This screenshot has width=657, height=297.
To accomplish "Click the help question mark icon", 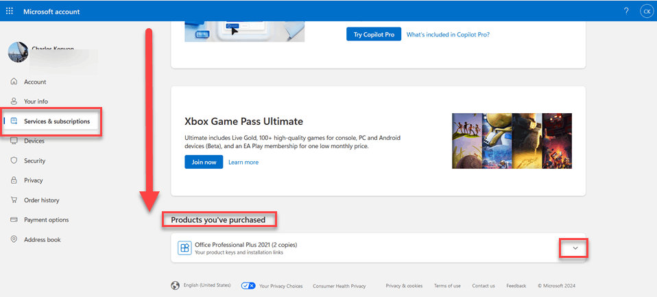I will (626, 11).
